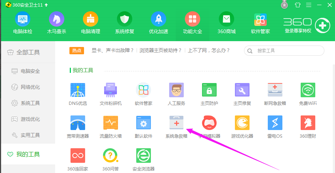This screenshot has width=335, height=173.
Task: Launch the 免费WiFi tool
Action: 308,94
